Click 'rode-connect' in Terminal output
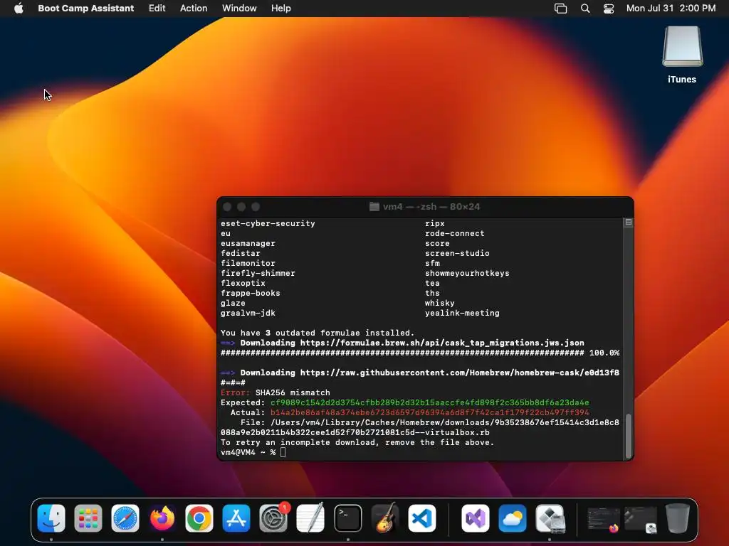729x546 pixels. click(x=454, y=233)
